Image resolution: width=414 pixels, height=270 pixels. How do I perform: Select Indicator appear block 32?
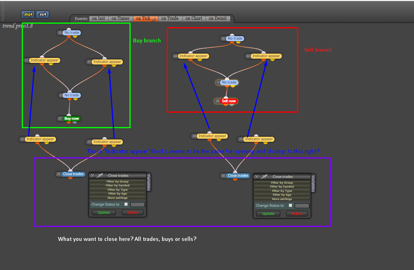(266, 56)
